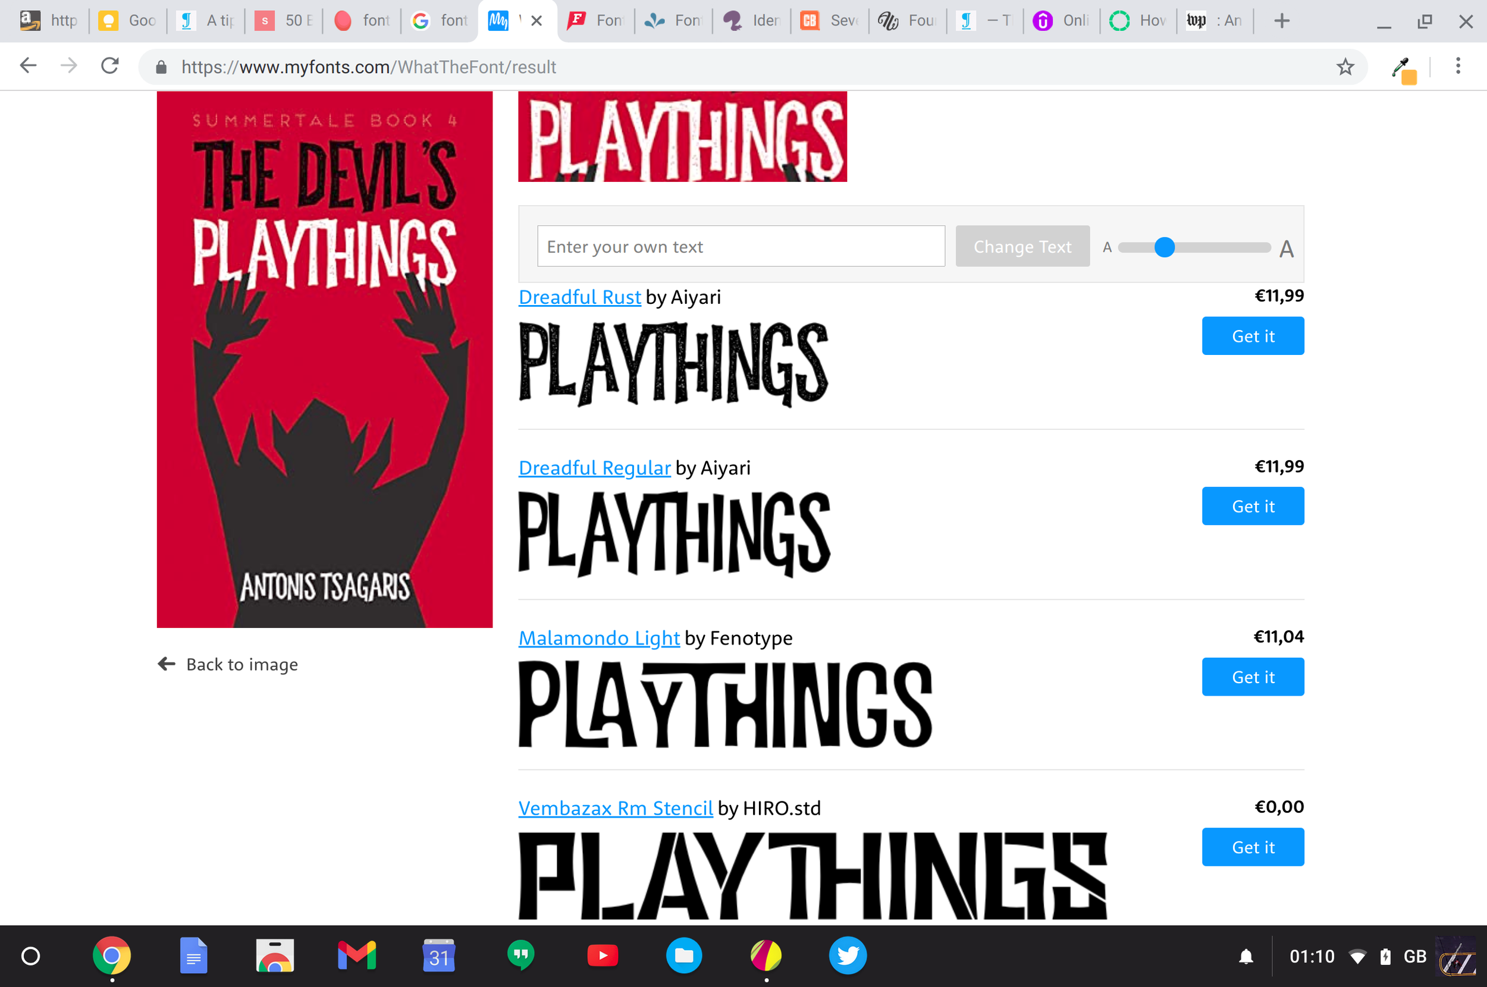
Task: Switch to the '50 E' tab
Action: point(284,21)
